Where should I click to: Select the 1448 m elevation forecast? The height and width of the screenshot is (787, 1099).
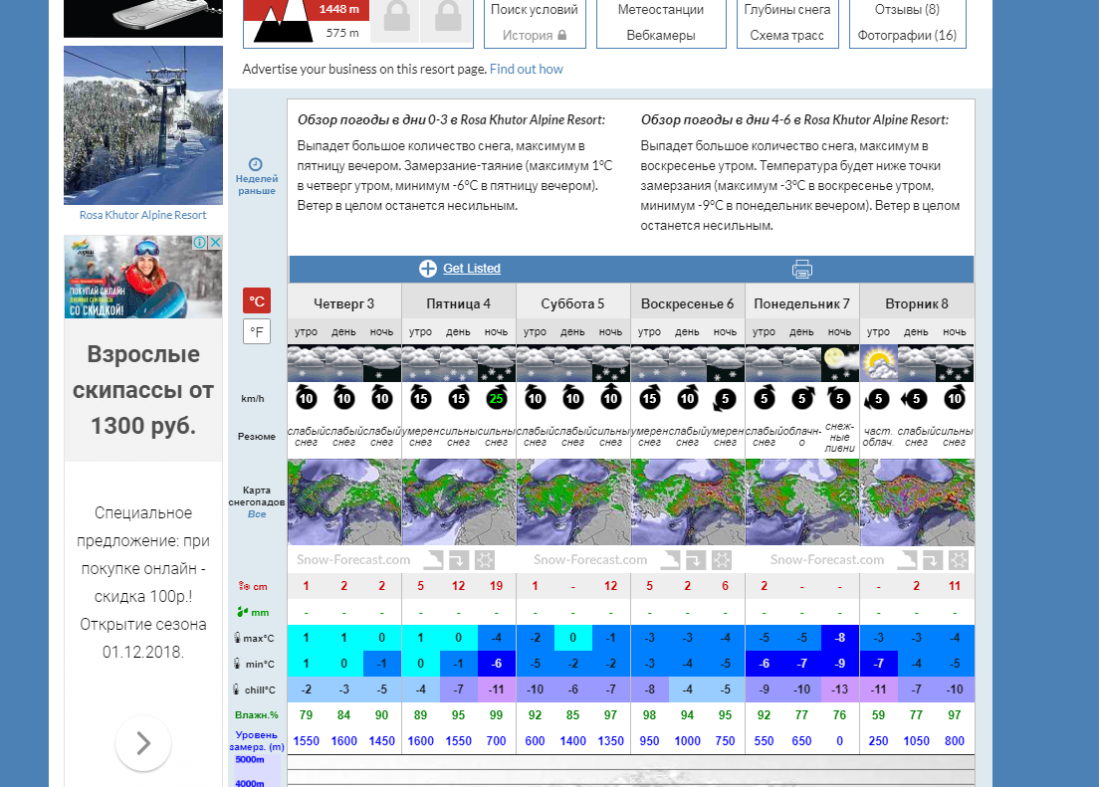pos(339,9)
